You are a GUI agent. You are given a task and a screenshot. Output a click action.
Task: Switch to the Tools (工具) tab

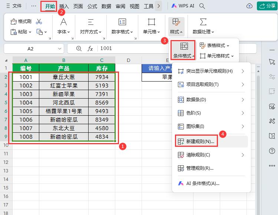[149, 6]
